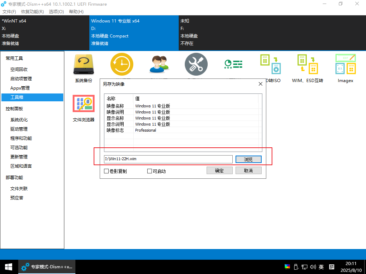Click the wrench and screwdriver repair icon

[196, 65]
